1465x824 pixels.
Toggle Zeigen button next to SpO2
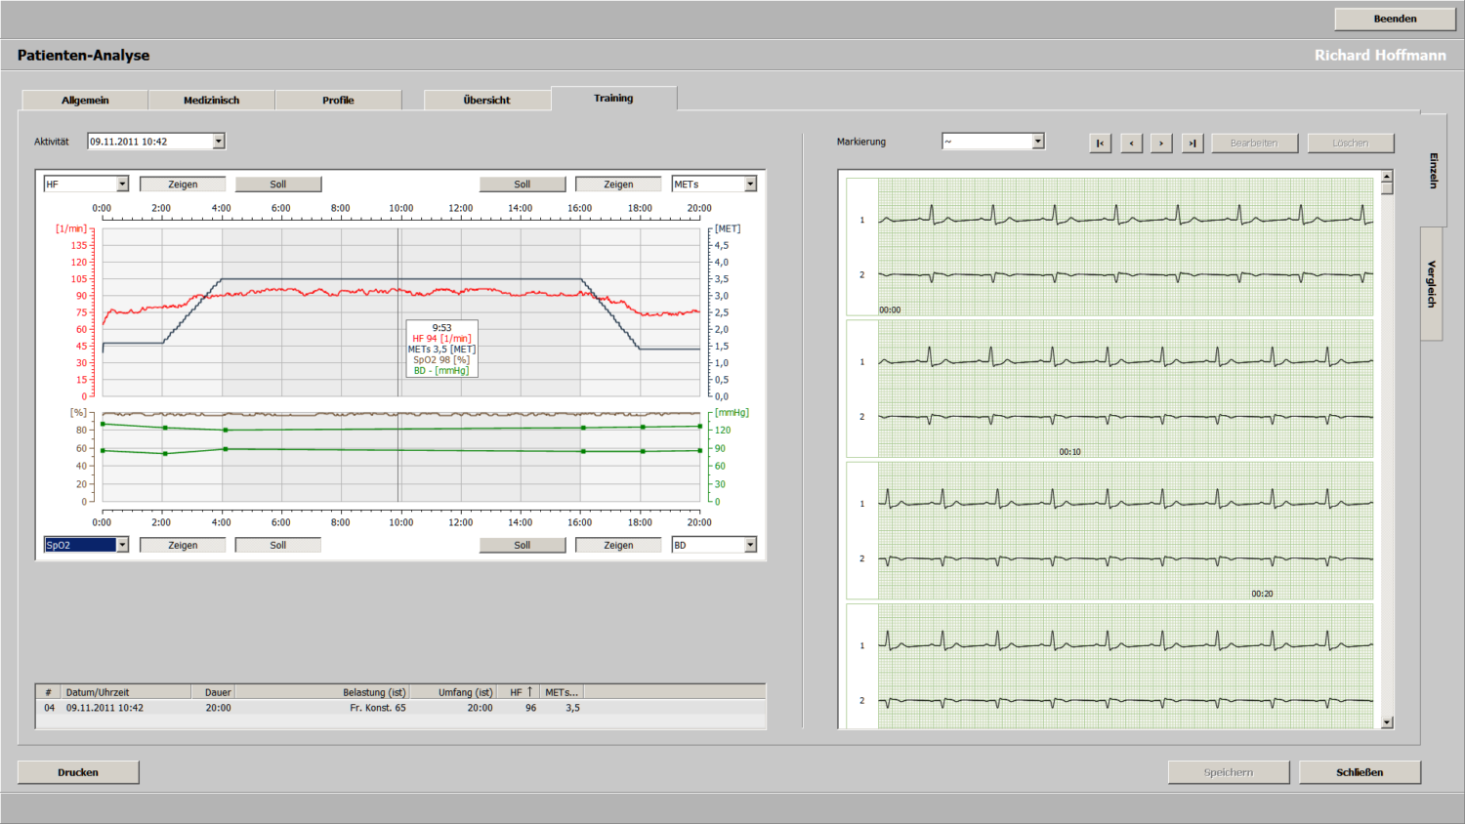183,545
